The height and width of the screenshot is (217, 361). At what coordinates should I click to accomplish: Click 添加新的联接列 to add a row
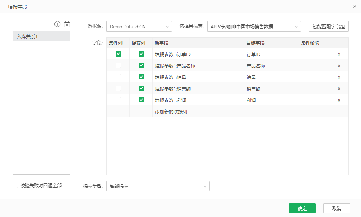pos(171,112)
